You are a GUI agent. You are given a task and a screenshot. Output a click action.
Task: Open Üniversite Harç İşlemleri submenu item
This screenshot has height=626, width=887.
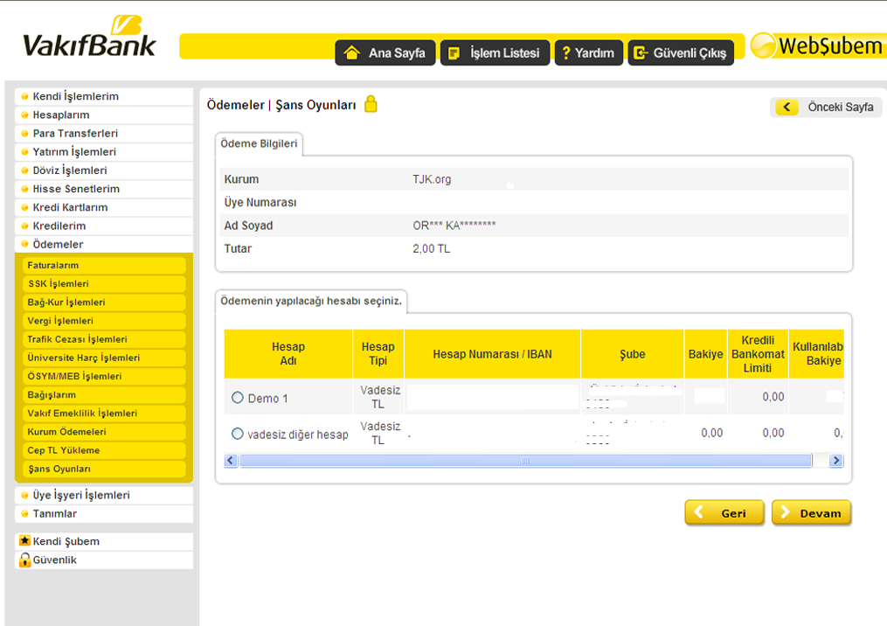pyautogui.click(x=104, y=358)
